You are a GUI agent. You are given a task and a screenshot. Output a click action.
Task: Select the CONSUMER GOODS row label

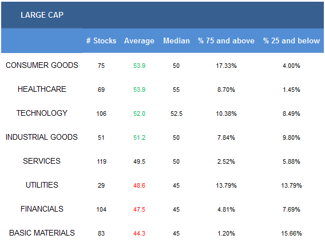pos(42,65)
